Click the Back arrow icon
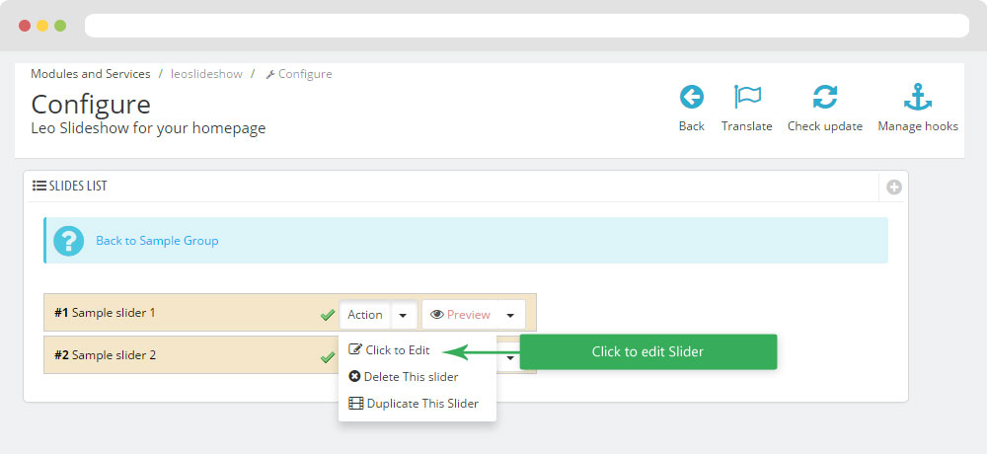Screen dimensions: 987x454 pos(691,98)
